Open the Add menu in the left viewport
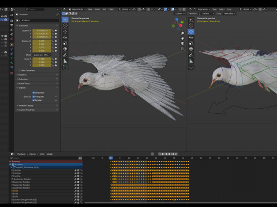This screenshot has height=207, width=277. [104, 9]
